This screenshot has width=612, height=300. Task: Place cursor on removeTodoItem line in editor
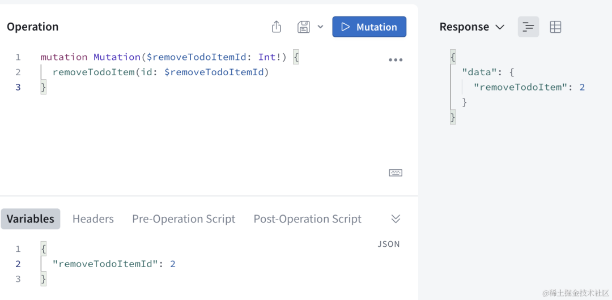(161, 72)
